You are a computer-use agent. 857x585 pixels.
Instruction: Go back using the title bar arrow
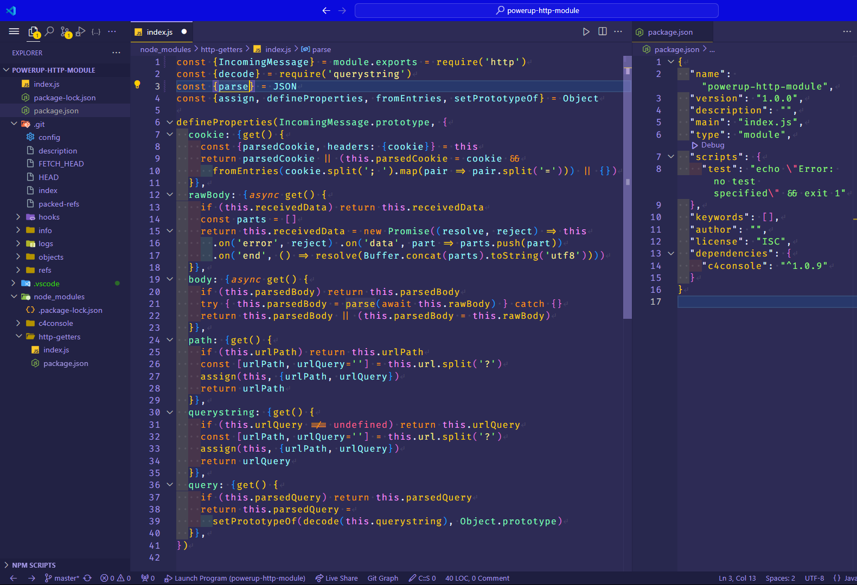pyautogui.click(x=326, y=10)
